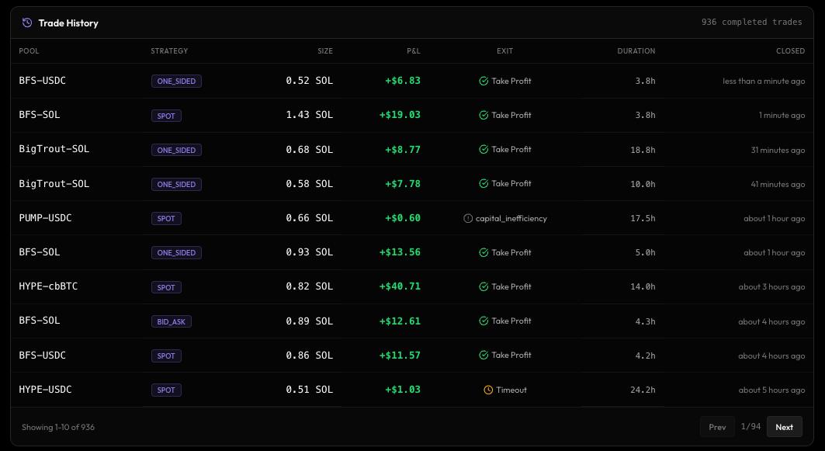Click Take Profit check icon for +$19.03 trade
Screen dimensions: 825x451
pos(484,115)
